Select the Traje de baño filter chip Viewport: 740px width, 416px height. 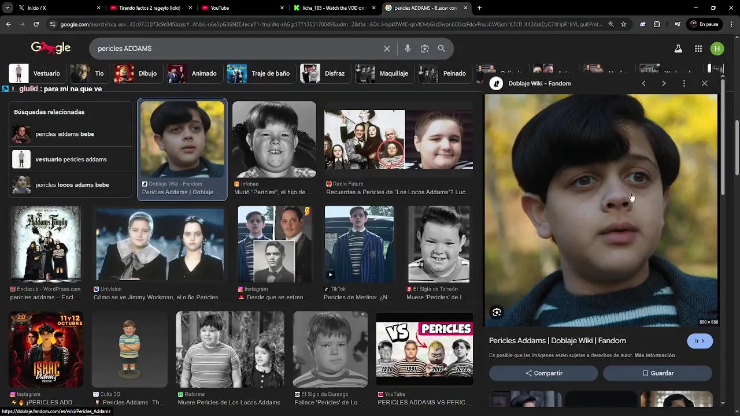(x=260, y=73)
